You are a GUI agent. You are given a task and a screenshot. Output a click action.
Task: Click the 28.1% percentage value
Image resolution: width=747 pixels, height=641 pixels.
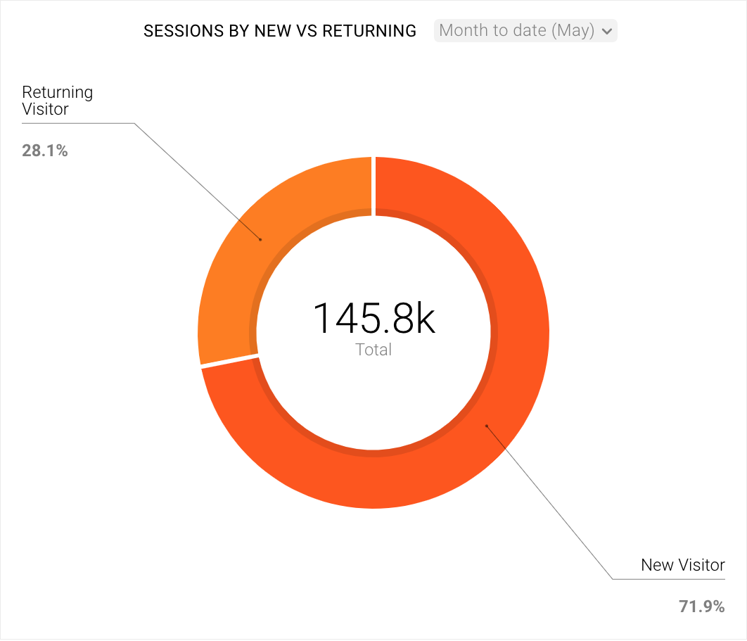[45, 151]
